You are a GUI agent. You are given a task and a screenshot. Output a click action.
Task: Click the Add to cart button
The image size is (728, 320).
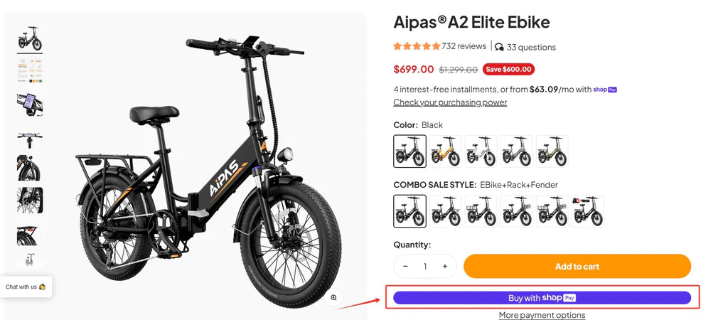pyautogui.click(x=577, y=267)
